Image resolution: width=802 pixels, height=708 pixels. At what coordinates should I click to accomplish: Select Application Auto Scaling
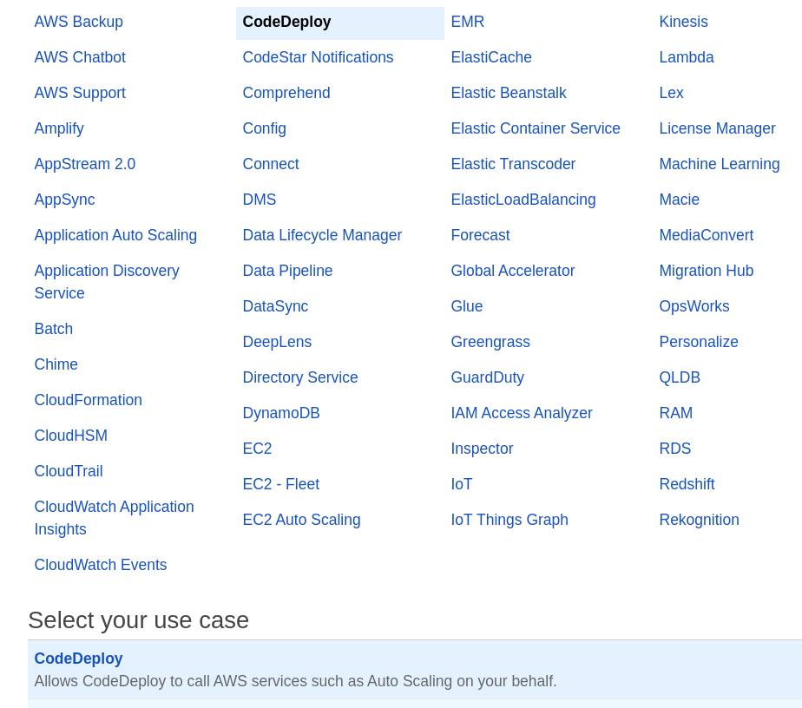coord(115,235)
